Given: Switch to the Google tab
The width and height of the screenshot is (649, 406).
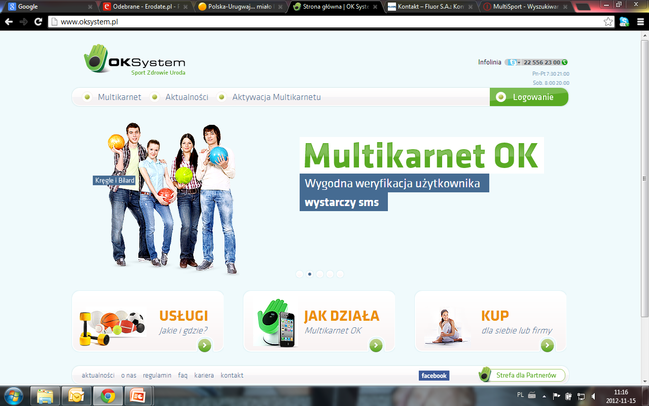Looking at the screenshot, I should (50, 7).
